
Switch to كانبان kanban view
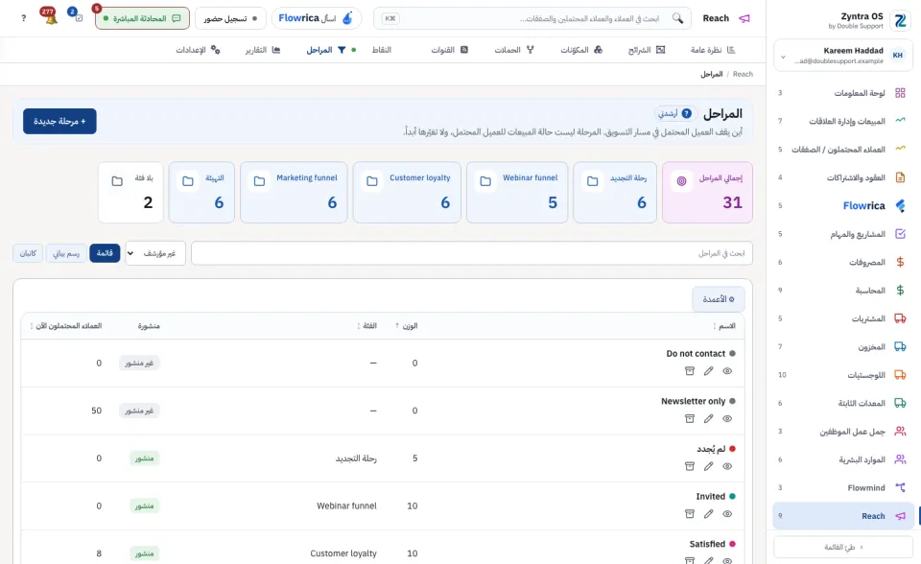click(x=28, y=253)
